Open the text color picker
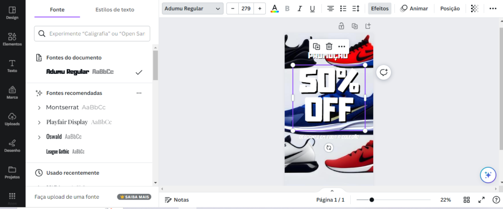Image resolution: width=503 pixels, height=209 pixels. point(275,9)
